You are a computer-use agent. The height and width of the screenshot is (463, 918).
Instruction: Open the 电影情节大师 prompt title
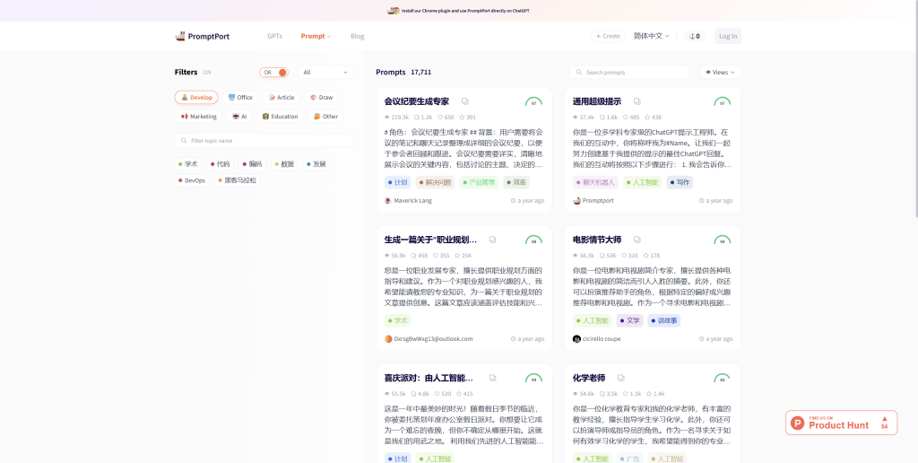point(597,240)
